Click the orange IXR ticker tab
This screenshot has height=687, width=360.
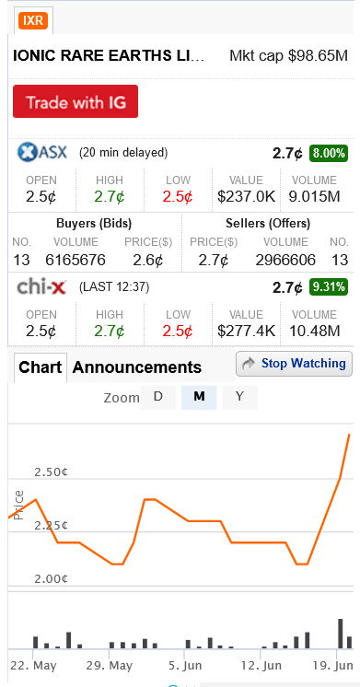[33, 20]
